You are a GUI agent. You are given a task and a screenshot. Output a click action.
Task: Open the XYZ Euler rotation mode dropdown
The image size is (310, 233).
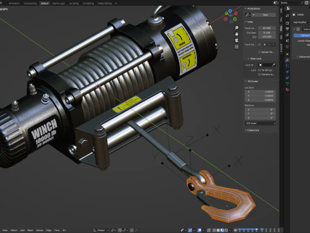point(260,123)
